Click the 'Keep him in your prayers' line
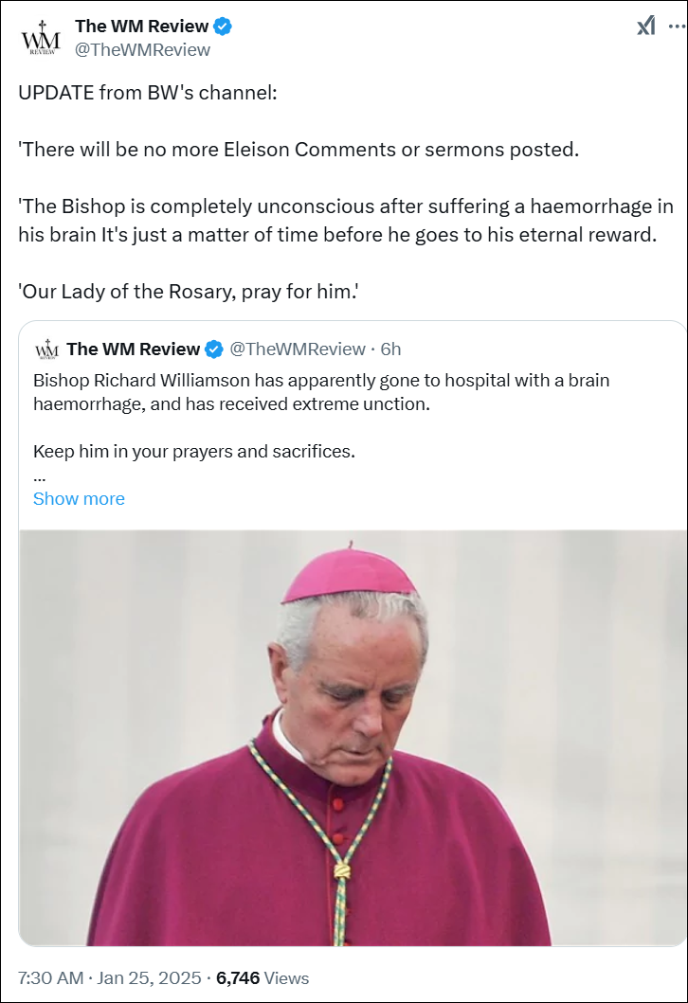The height and width of the screenshot is (1003, 688). 194,452
